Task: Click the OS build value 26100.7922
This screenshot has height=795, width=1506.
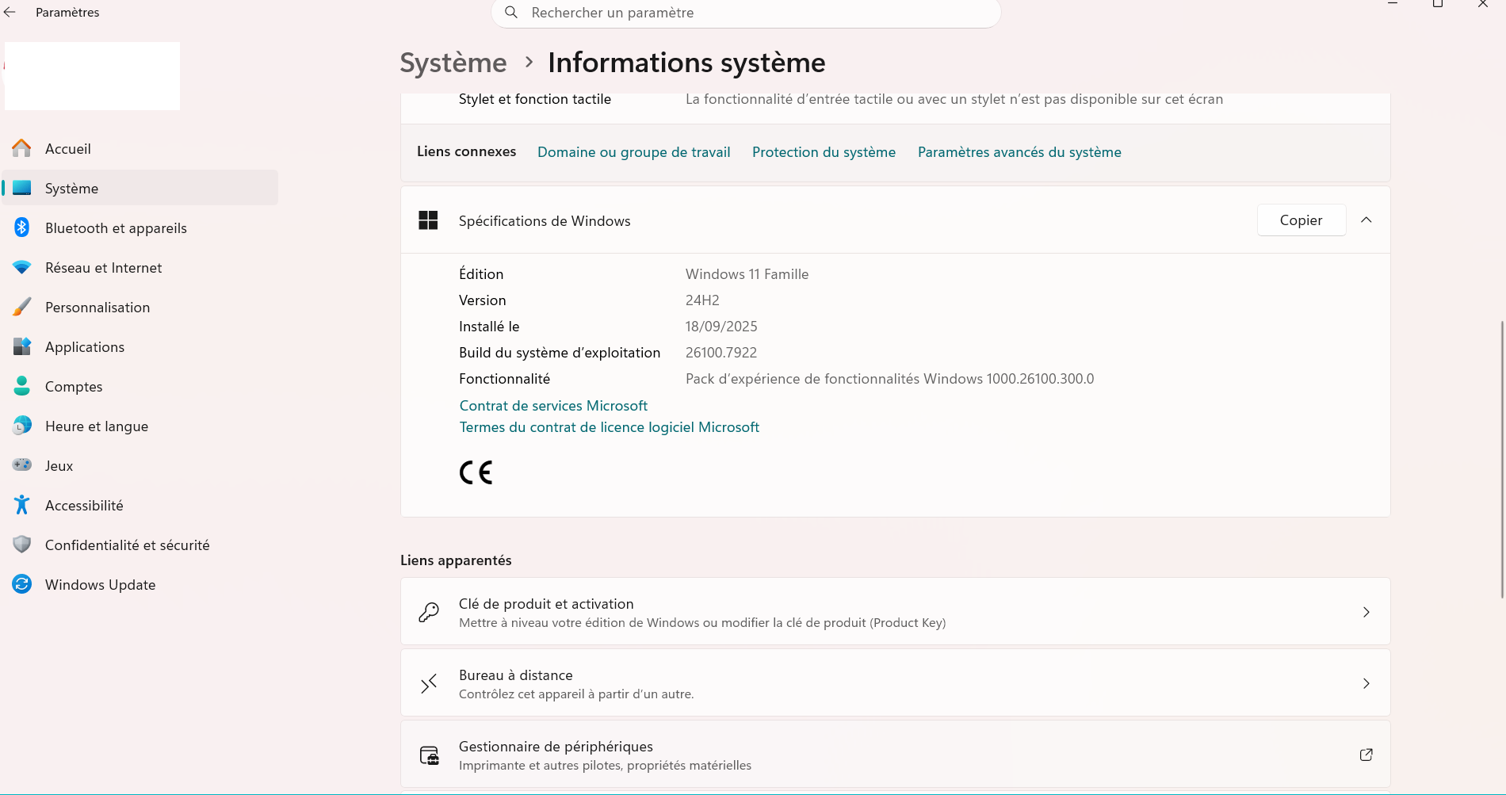Action: coord(721,353)
